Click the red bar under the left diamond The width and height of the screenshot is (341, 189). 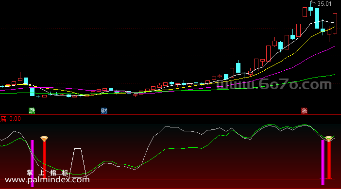[44, 156]
